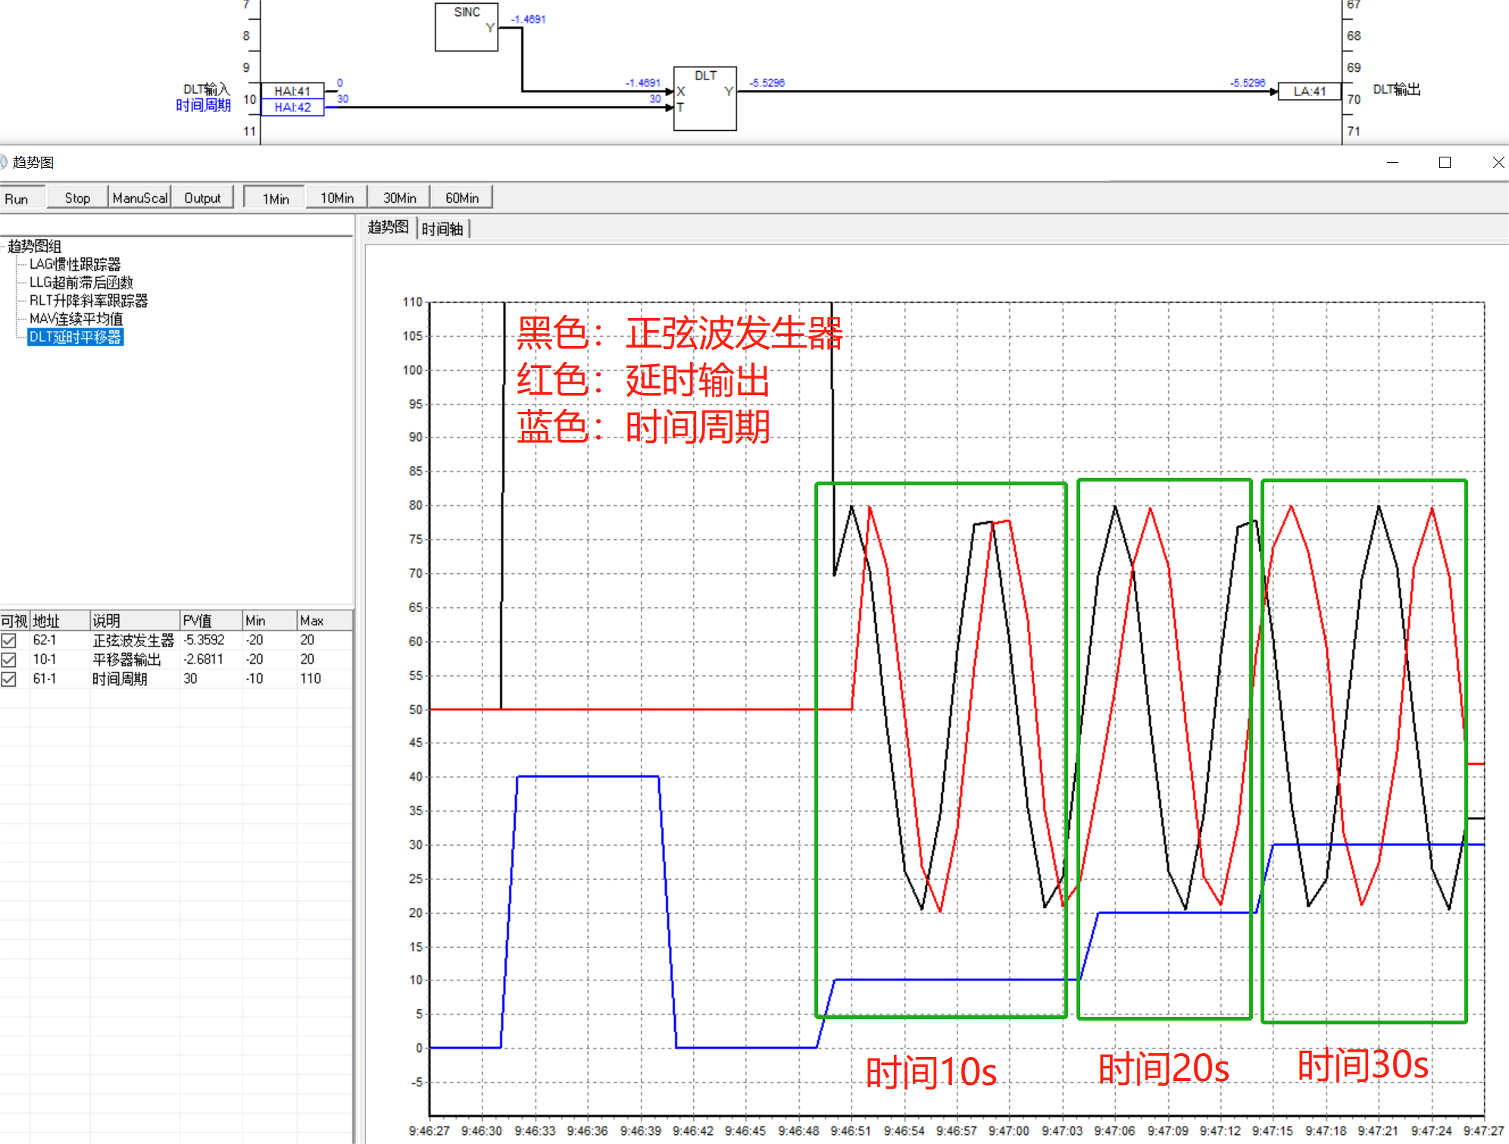Select RLT升降斜率跟踪器 tree item
This screenshot has height=1144, width=1509.
[88, 301]
